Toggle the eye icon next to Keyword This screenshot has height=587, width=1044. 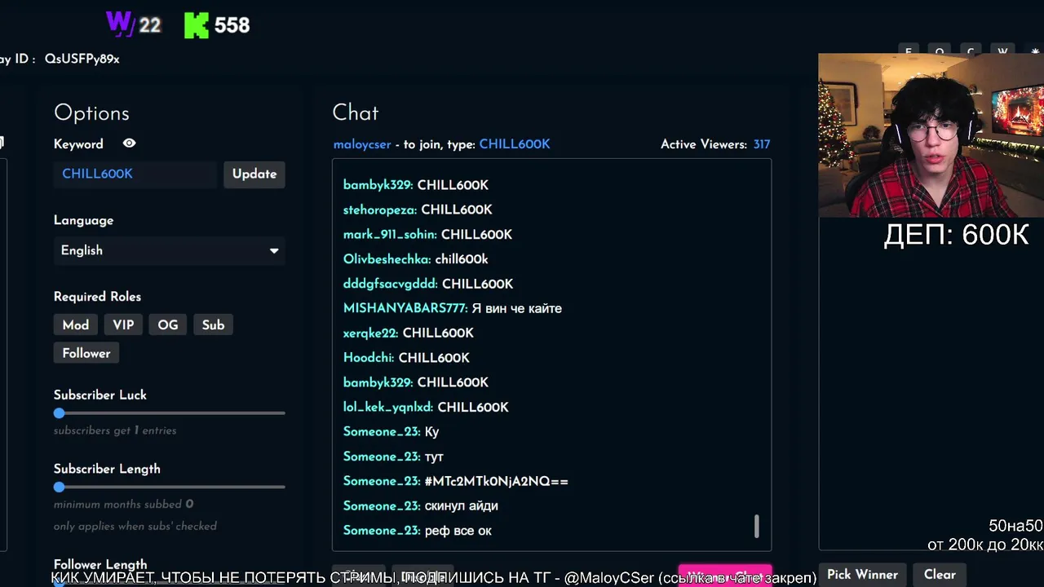(x=129, y=143)
